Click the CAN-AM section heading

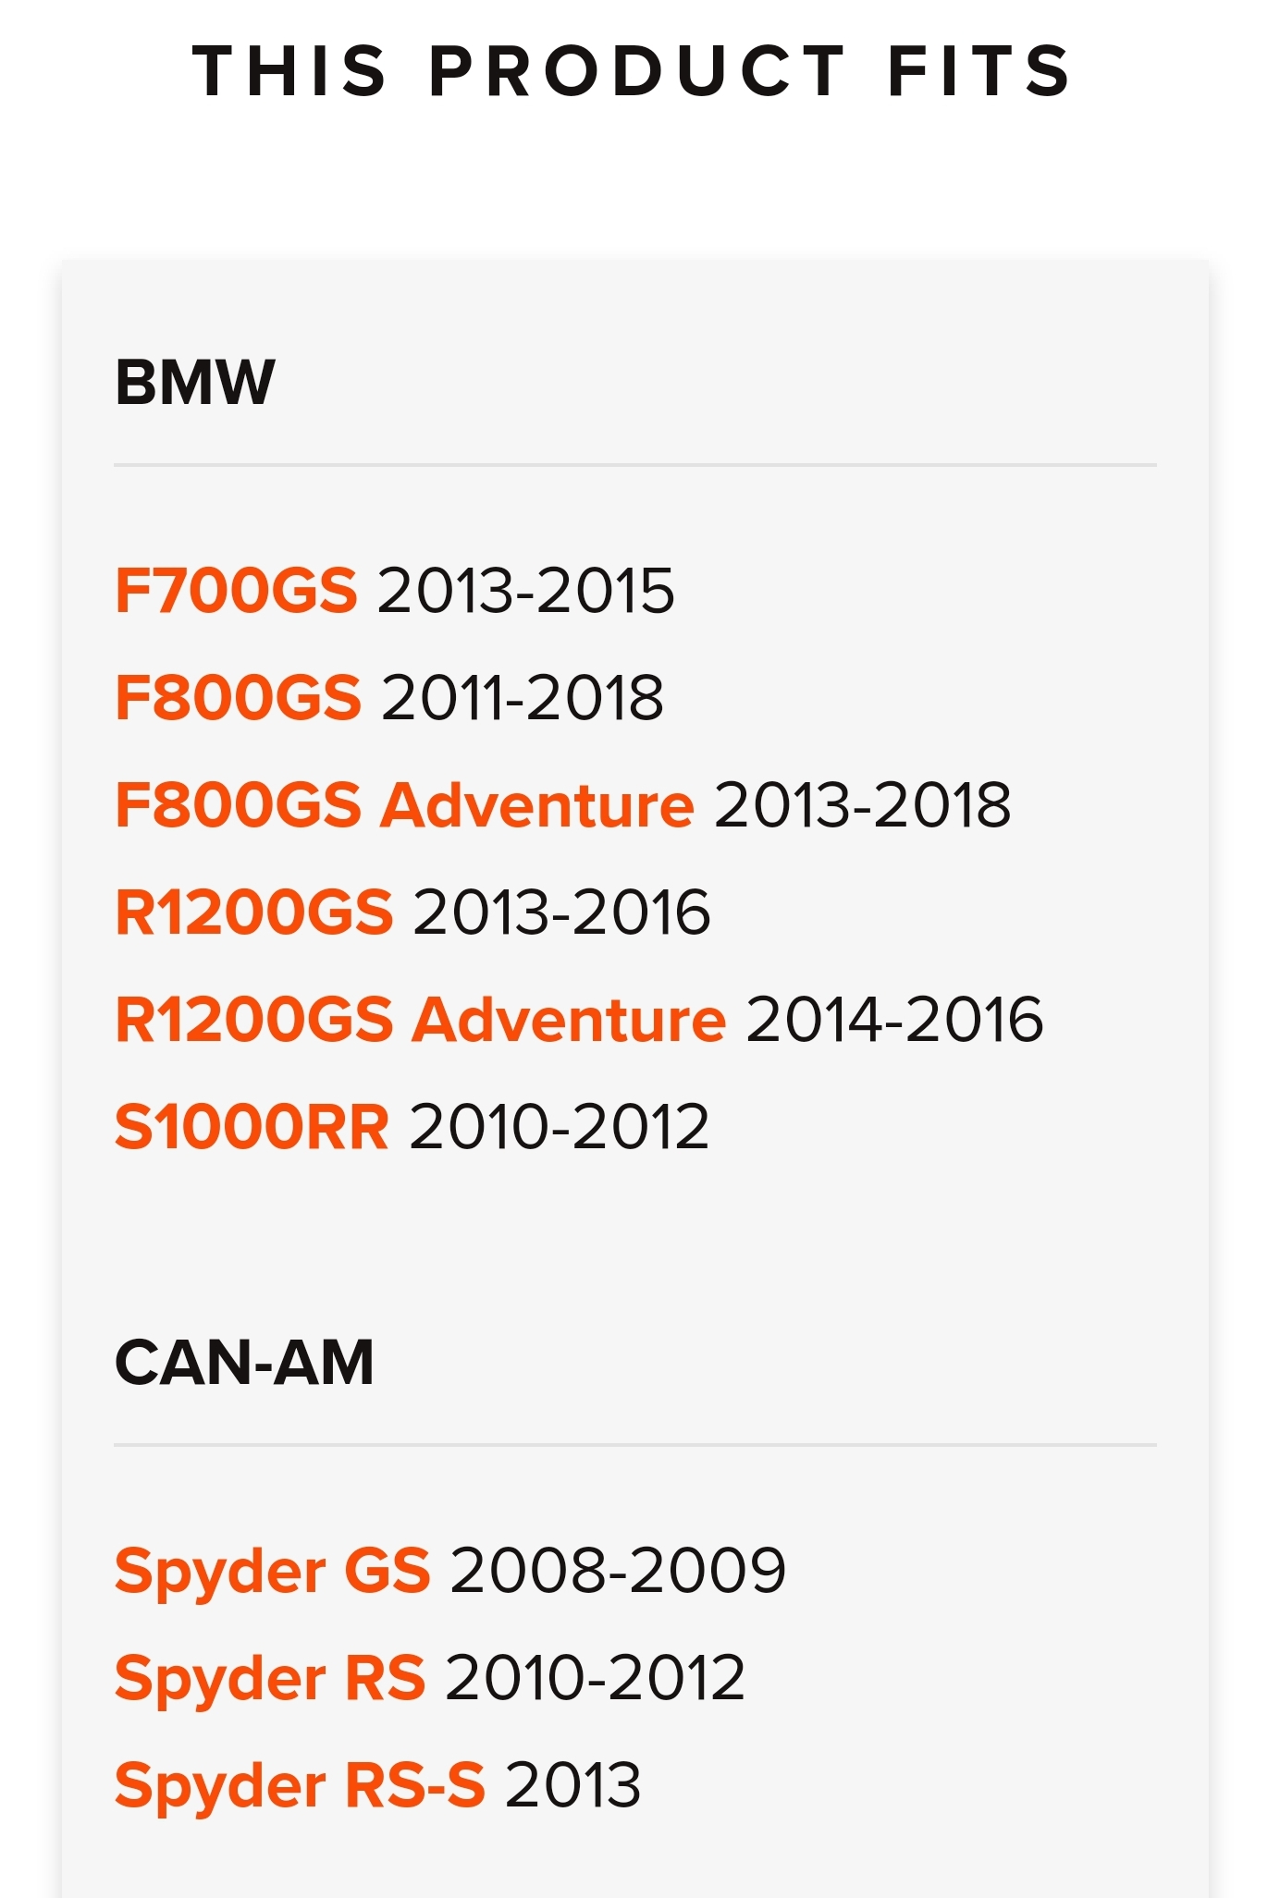pyautogui.click(x=244, y=1362)
